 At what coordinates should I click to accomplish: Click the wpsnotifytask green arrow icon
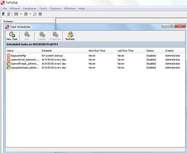9,63
